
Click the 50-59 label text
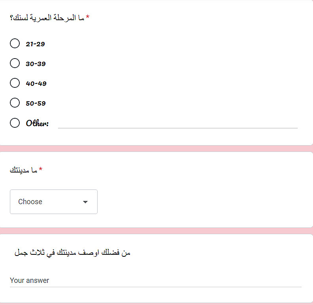36,103
